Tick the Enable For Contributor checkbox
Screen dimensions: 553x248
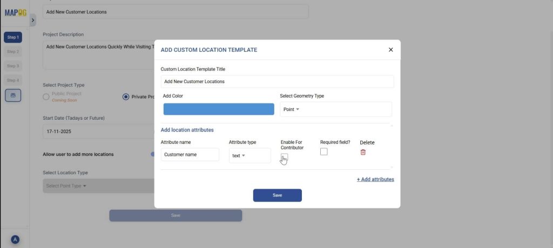[284, 157]
